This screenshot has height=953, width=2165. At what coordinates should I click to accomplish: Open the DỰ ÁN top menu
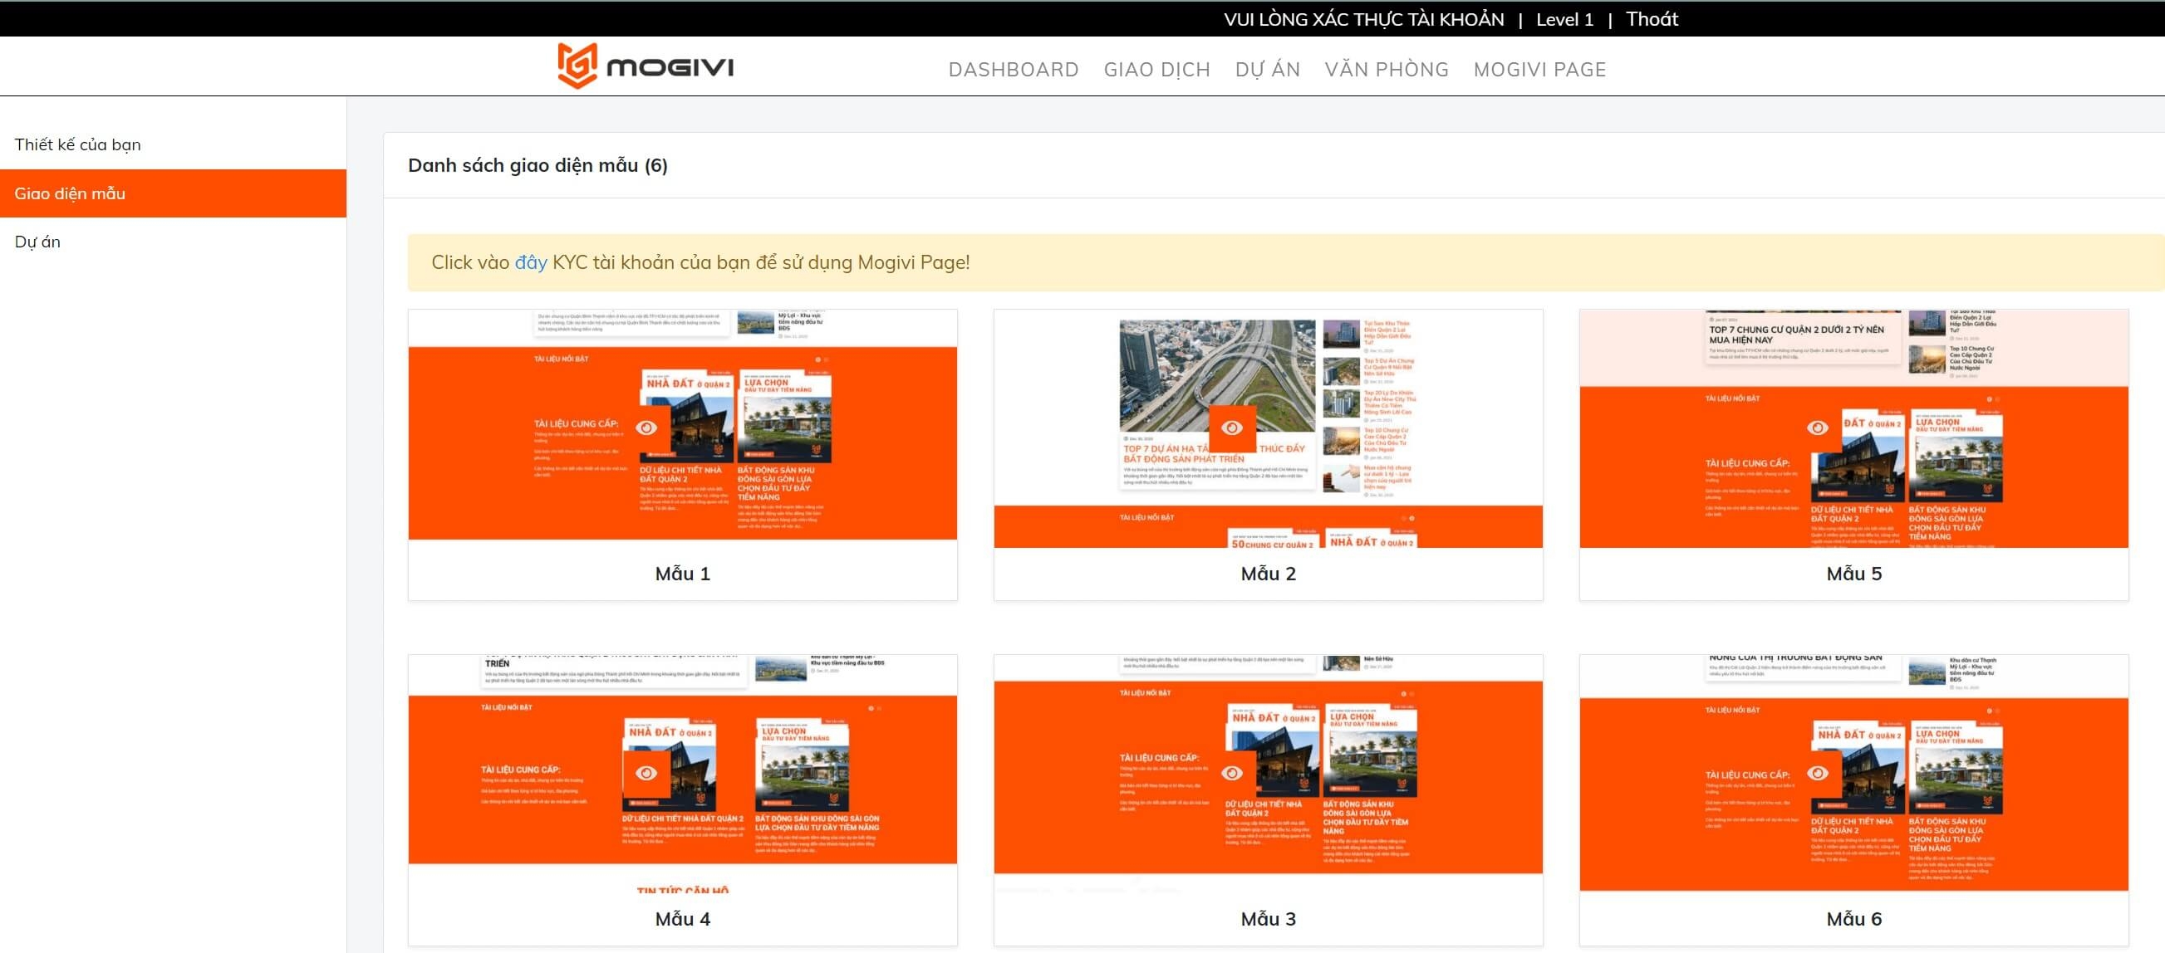pos(1268,70)
